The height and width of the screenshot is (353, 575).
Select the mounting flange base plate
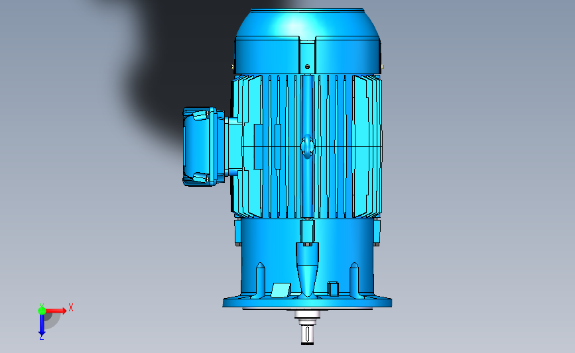pyautogui.click(x=307, y=303)
